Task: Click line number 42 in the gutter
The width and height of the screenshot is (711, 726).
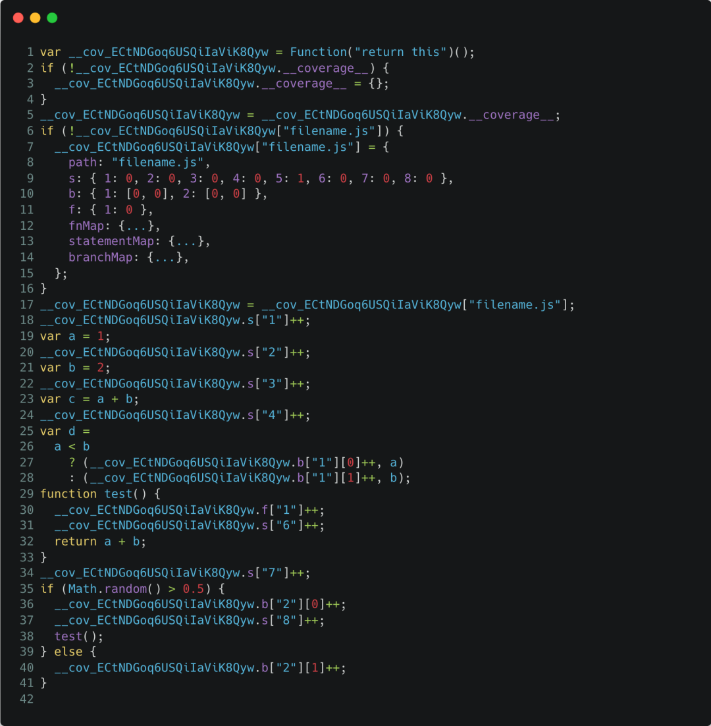Action: (27, 700)
